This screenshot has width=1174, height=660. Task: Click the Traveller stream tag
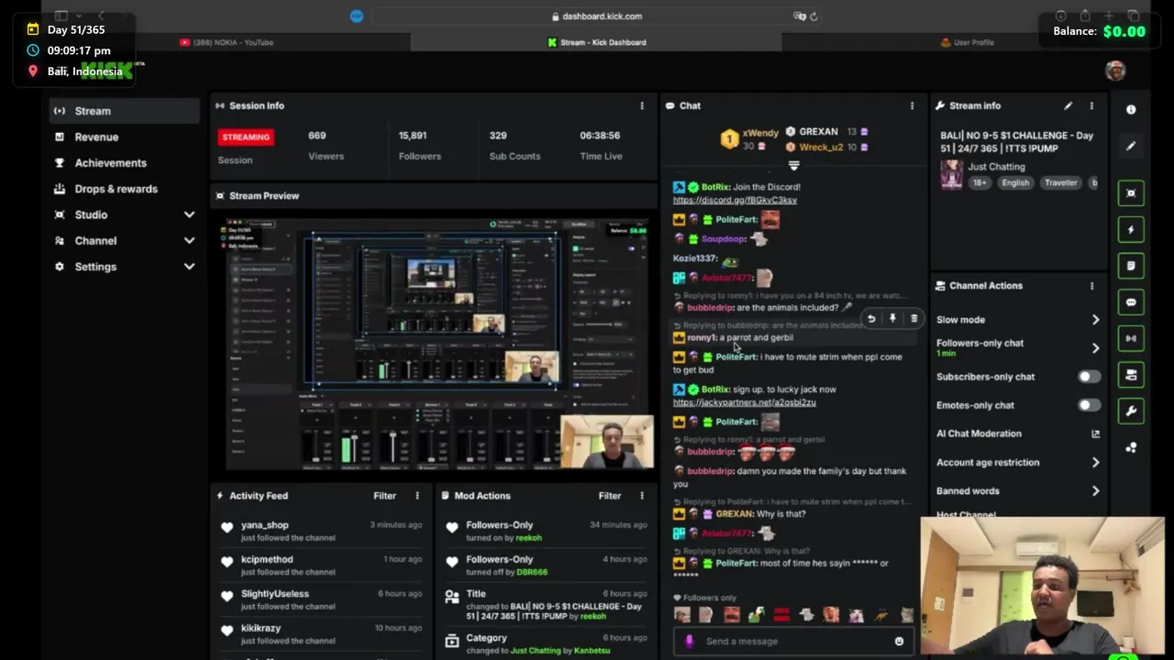coord(1060,183)
